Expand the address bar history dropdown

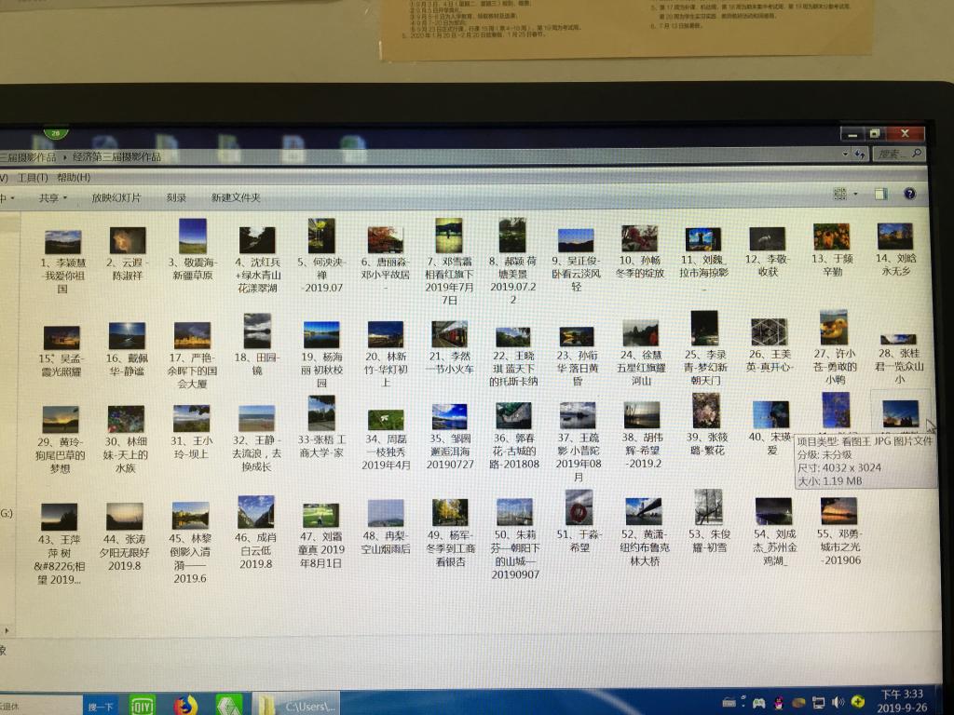pyautogui.click(x=845, y=154)
